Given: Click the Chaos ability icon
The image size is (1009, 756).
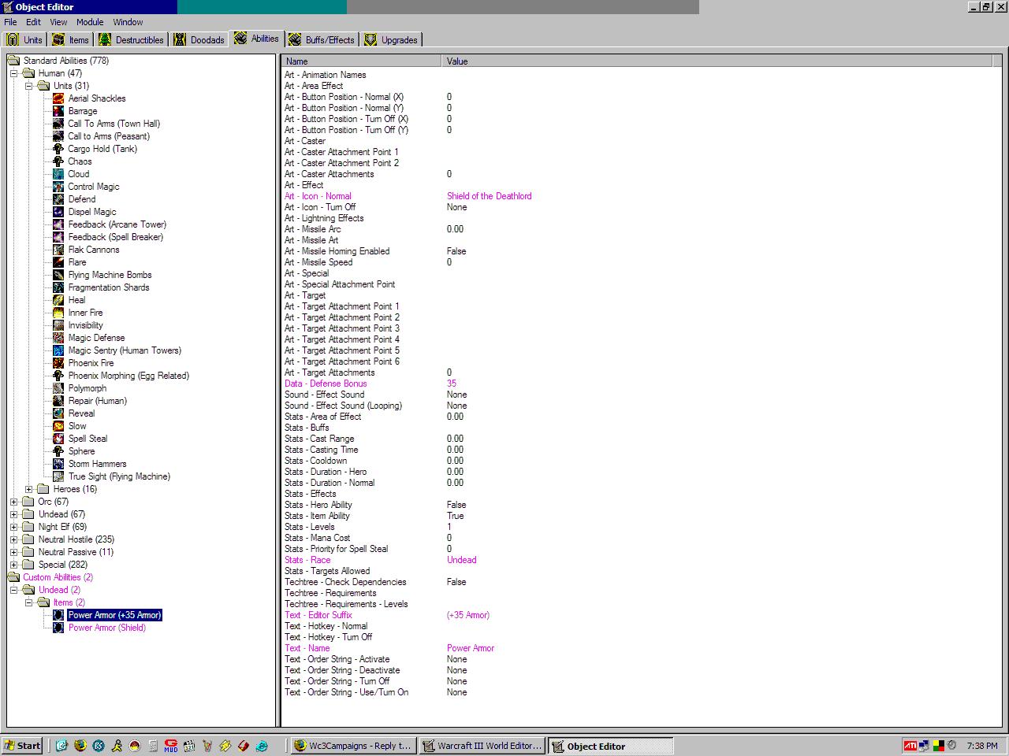Looking at the screenshot, I should click(58, 161).
